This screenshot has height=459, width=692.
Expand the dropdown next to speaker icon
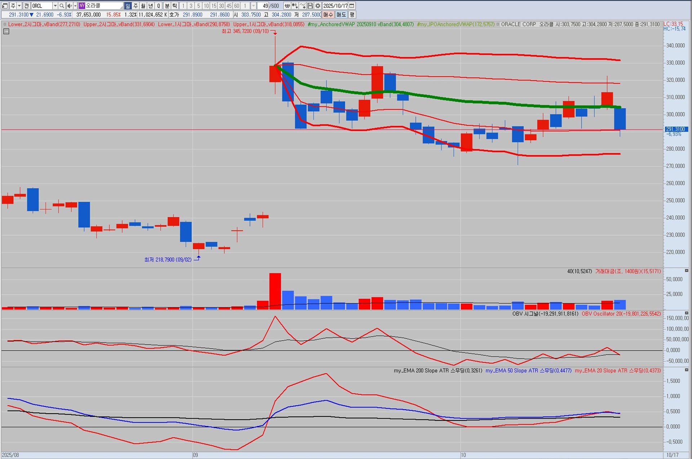pos(75,6)
